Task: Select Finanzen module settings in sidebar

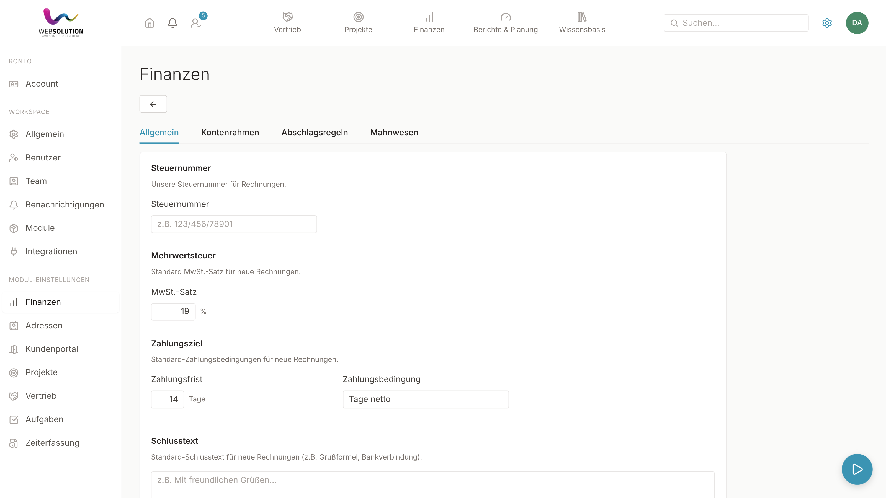Action: pyautogui.click(x=61, y=302)
